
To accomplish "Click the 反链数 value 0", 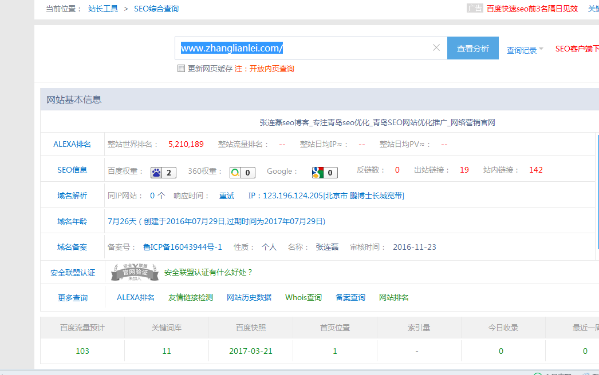I will click(397, 170).
